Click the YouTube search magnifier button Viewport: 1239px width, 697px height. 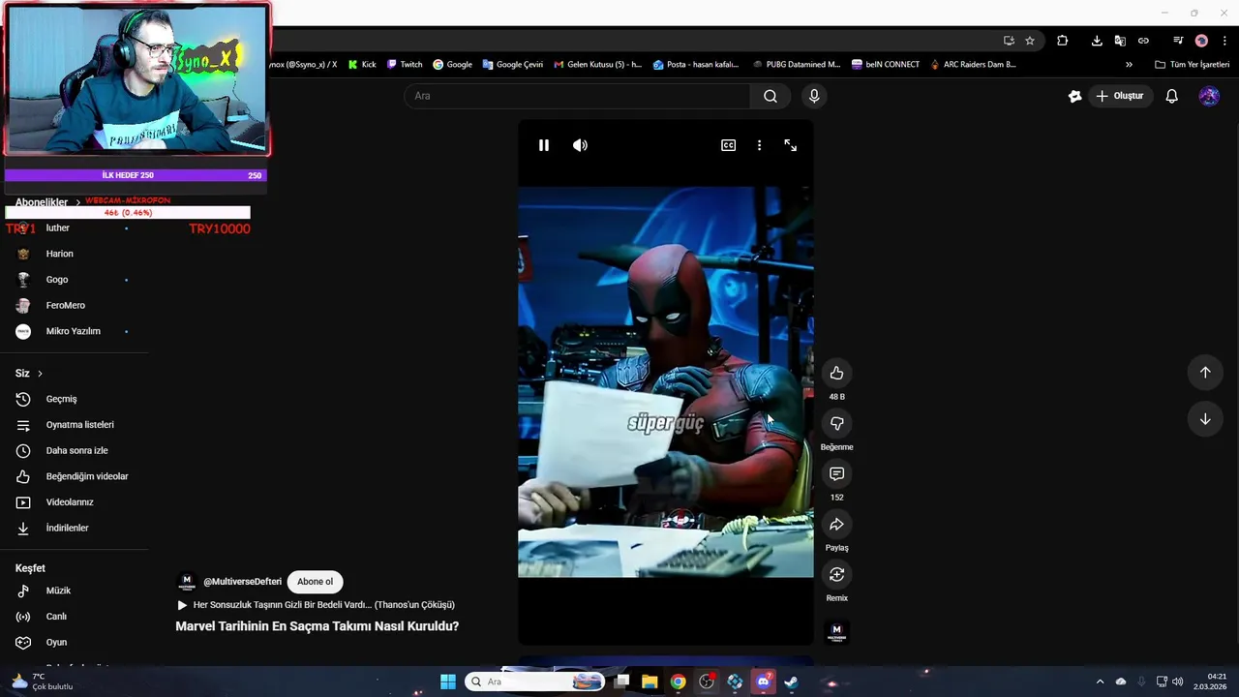771,96
